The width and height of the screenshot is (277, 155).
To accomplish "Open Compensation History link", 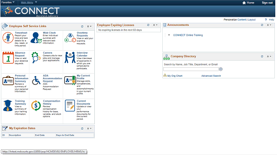I will [x=52, y=102].
